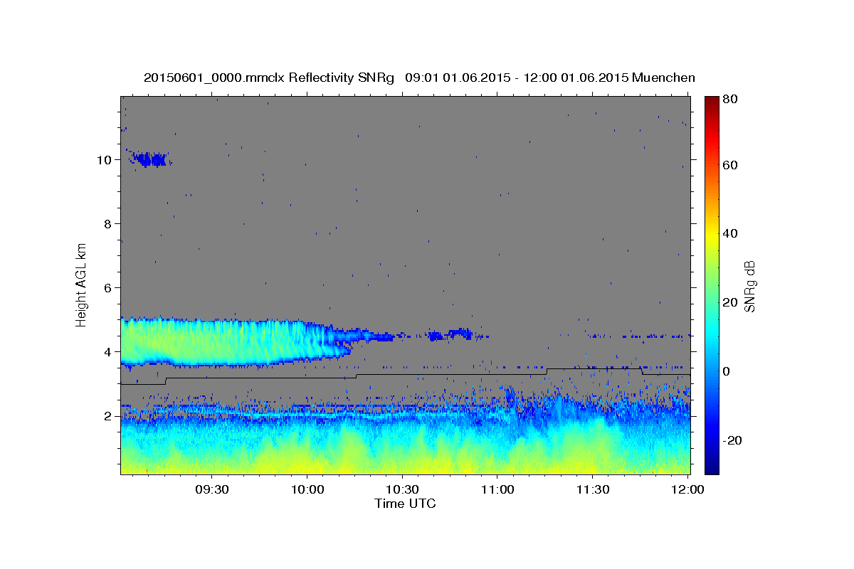
Task: Click the colorbar value -20
Action: click(732, 440)
